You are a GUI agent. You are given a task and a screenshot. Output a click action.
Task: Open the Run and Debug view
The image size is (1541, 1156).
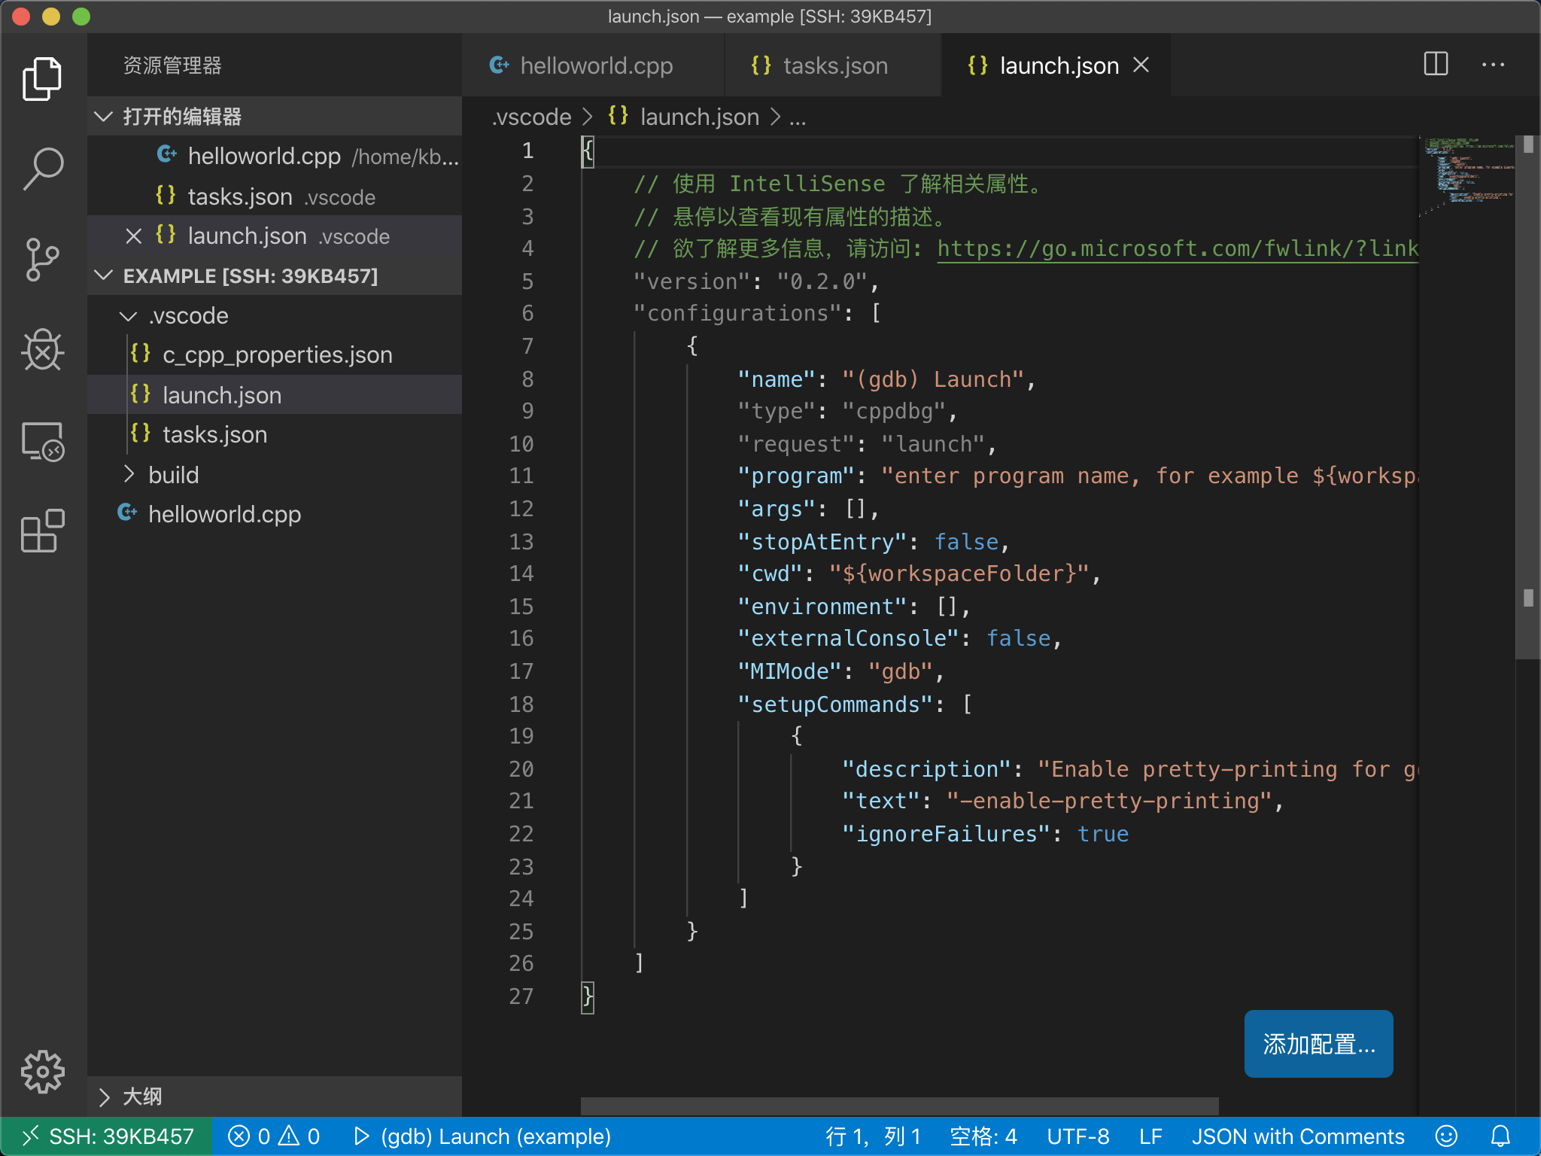43,350
